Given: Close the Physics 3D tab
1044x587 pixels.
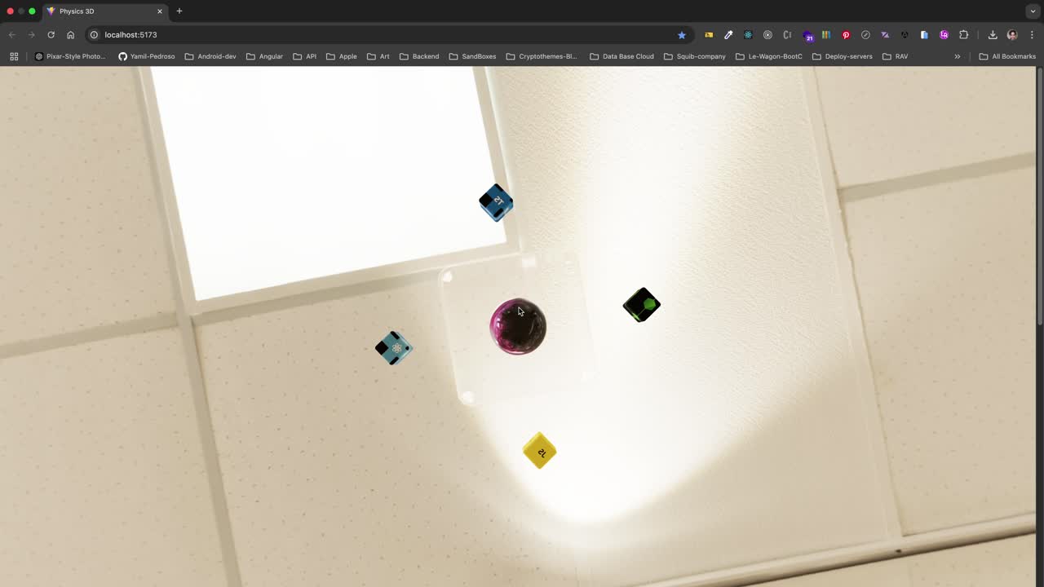Looking at the screenshot, I should [160, 11].
